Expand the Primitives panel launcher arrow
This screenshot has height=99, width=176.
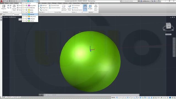[x=11, y=12]
